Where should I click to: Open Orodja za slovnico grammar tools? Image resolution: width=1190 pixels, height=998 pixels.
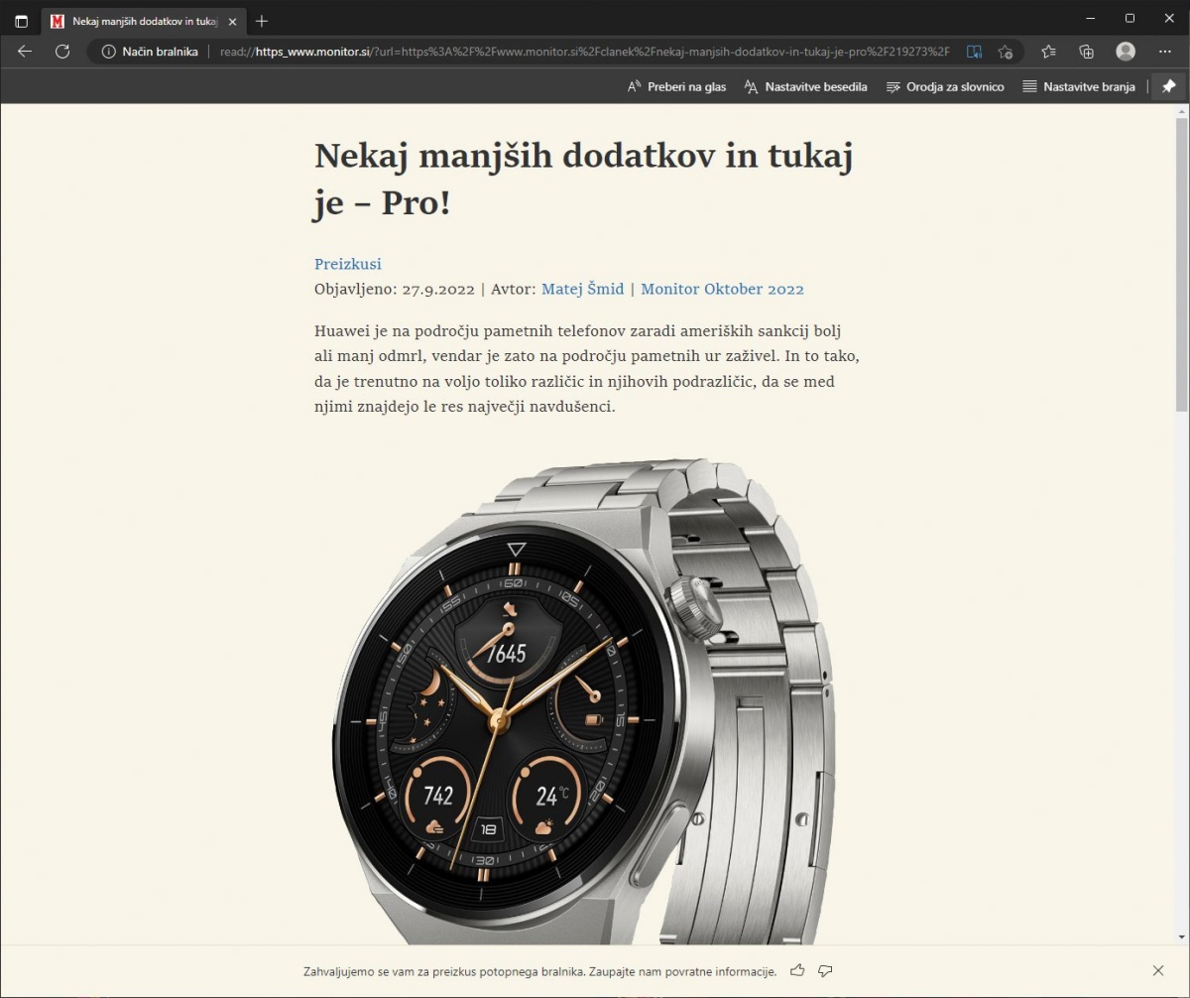[945, 86]
